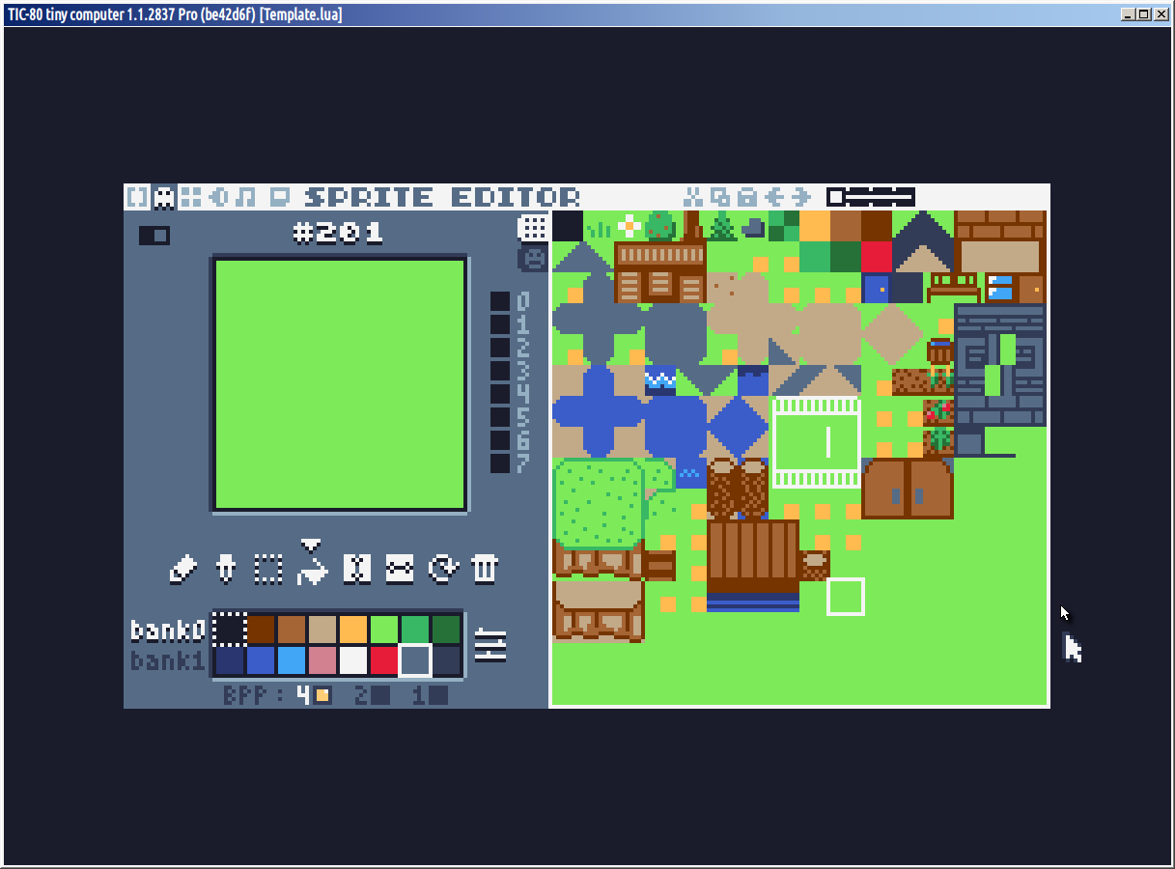Cut the selected sprite
1175x869 pixels.
pos(693,197)
